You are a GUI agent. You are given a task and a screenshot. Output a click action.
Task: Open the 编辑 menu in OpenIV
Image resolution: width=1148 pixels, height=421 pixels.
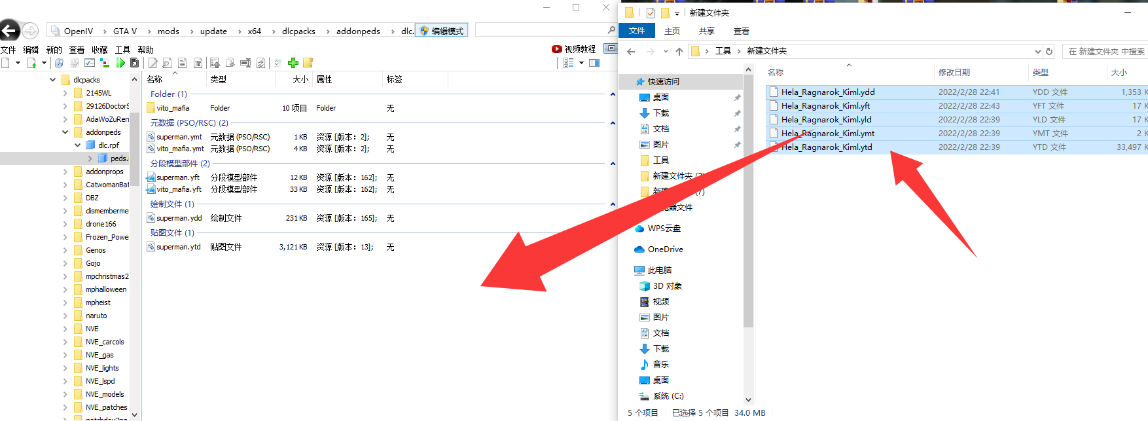click(31, 50)
